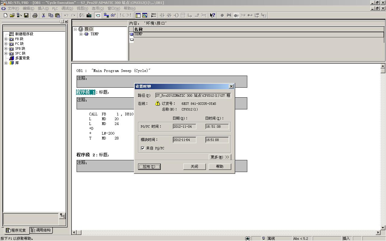Viewport: 386px width, 241px height.
Task: Expand the FC 块 tree node
Action: (6, 44)
